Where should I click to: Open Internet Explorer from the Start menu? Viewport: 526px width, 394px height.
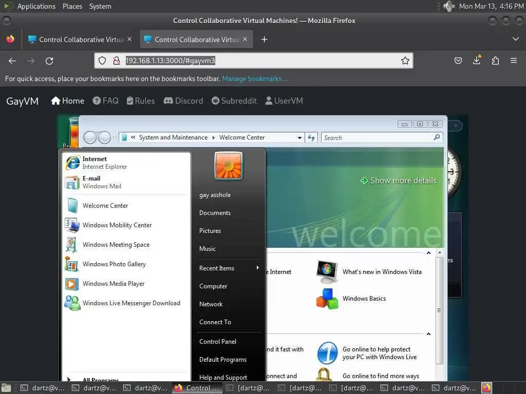(126, 163)
